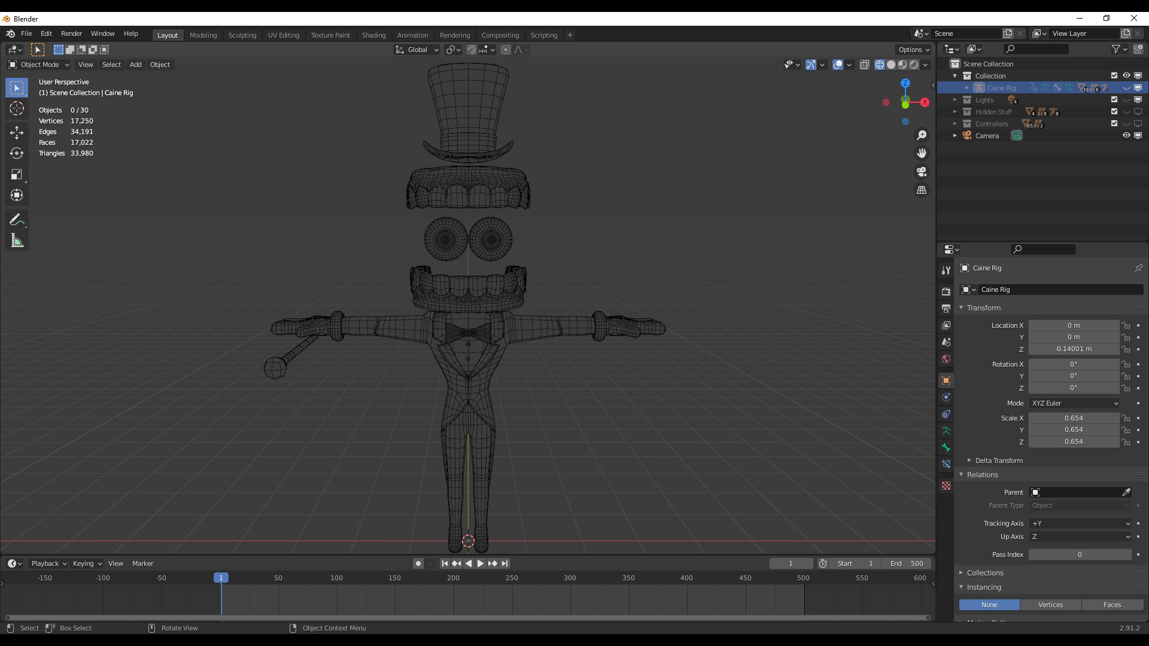Switch to solid viewport shading
The height and width of the screenshot is (646, 1149).
[x=891, y=65]
